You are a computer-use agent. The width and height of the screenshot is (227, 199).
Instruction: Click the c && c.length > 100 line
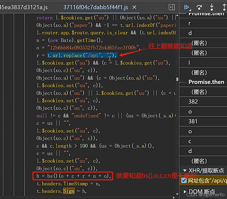[95, 146]
